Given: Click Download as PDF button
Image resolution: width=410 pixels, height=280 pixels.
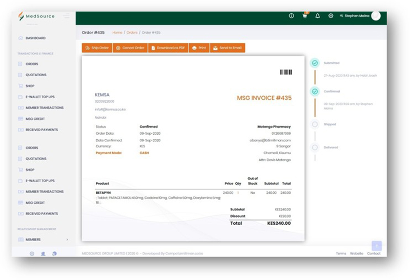Looking at the screenshot, I should click(168, 48).
